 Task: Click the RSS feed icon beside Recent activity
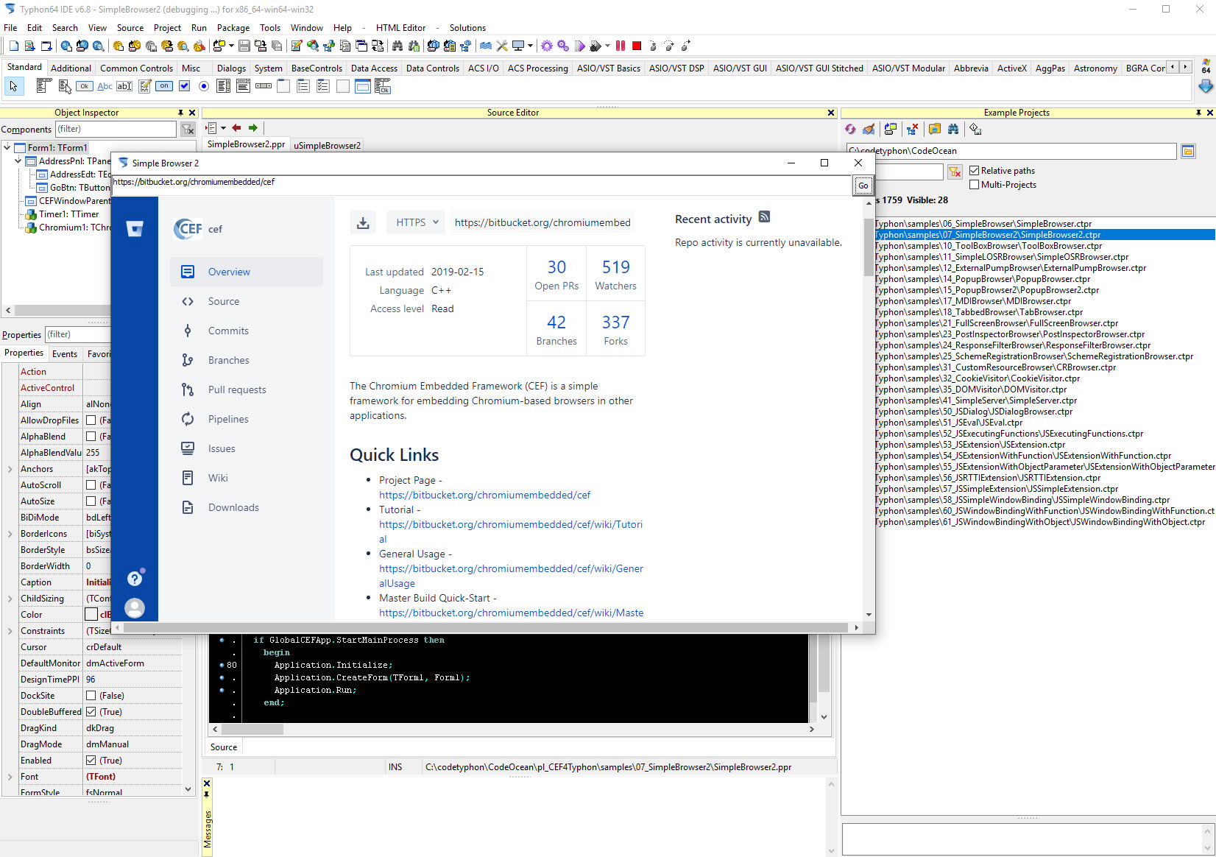click(x=764, y=216)
